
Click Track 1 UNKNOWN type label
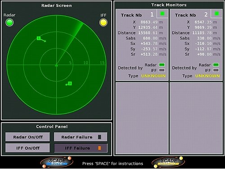153,76
